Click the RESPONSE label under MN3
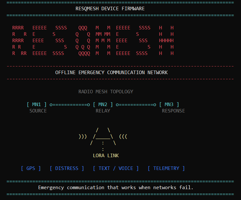This screenshot has height=200, width=241. [173, 111]
